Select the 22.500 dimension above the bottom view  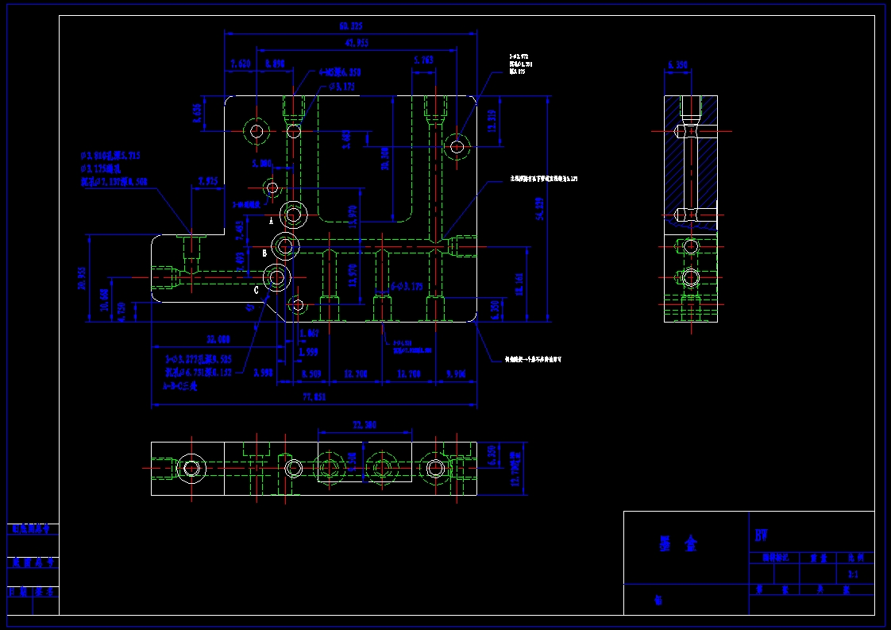363,423
